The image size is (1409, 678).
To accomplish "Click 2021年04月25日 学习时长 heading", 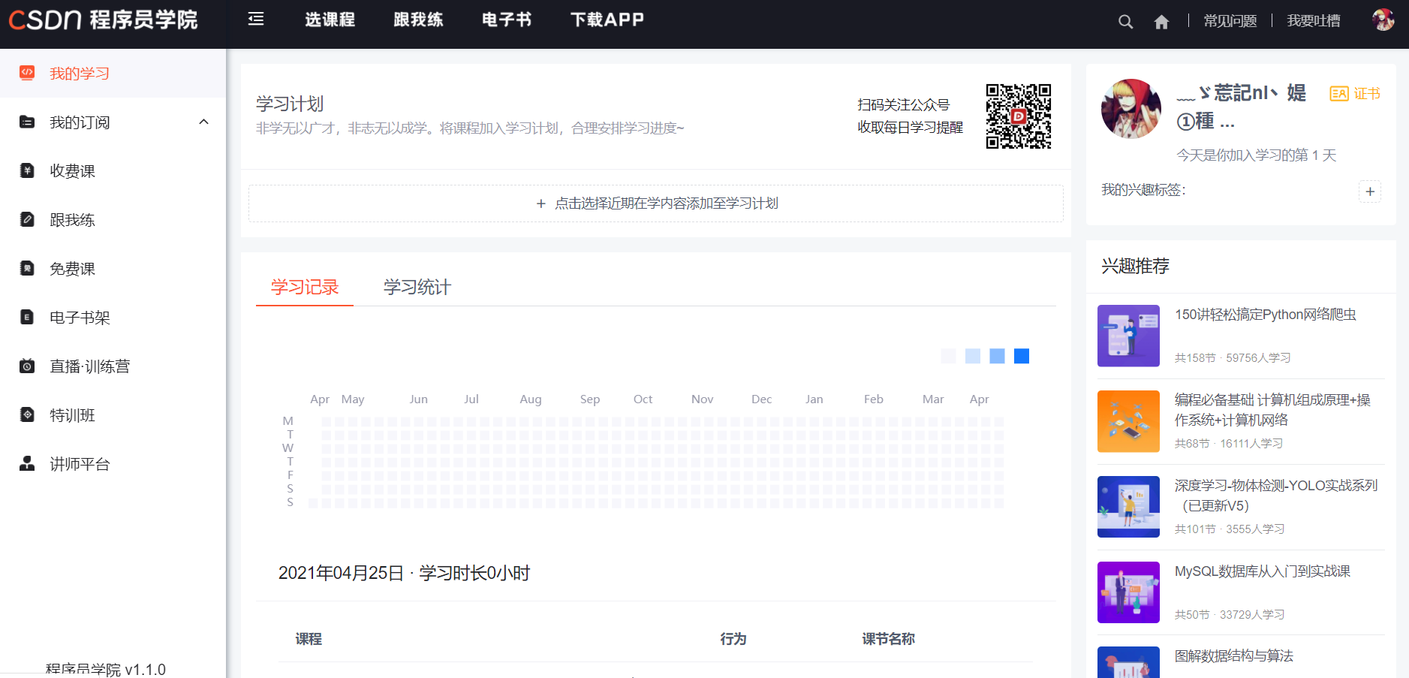I will pos(404,573).
